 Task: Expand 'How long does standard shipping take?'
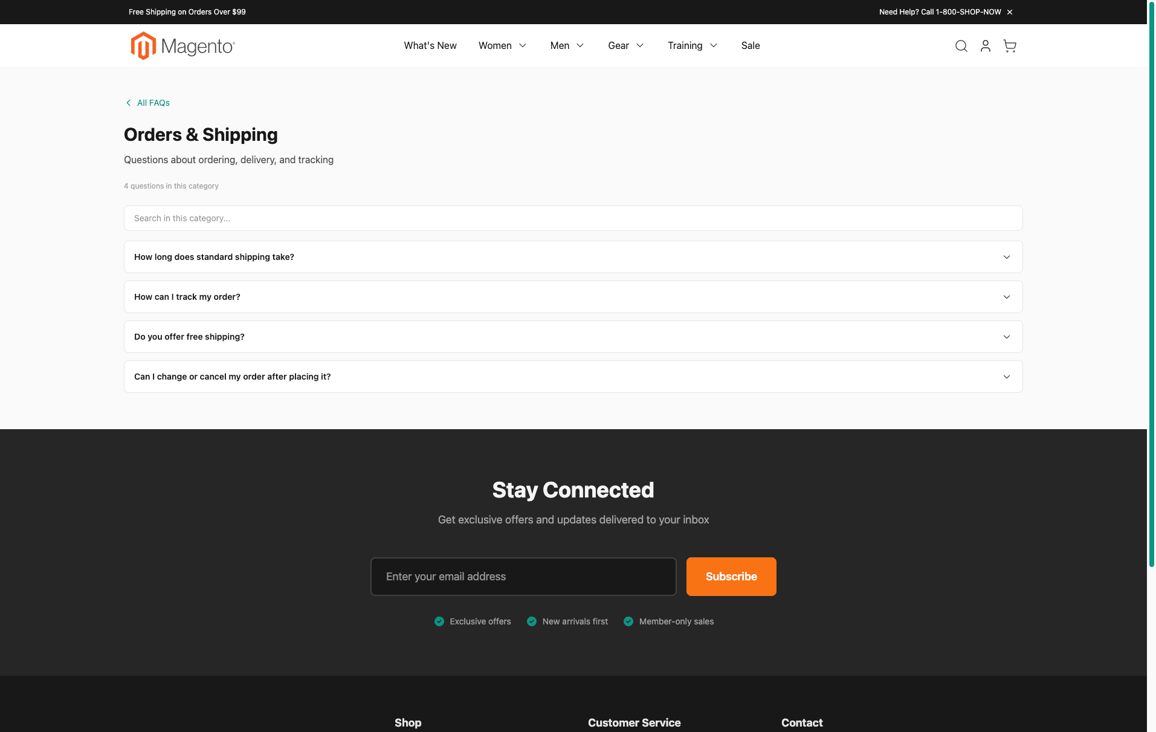(572, 256)
